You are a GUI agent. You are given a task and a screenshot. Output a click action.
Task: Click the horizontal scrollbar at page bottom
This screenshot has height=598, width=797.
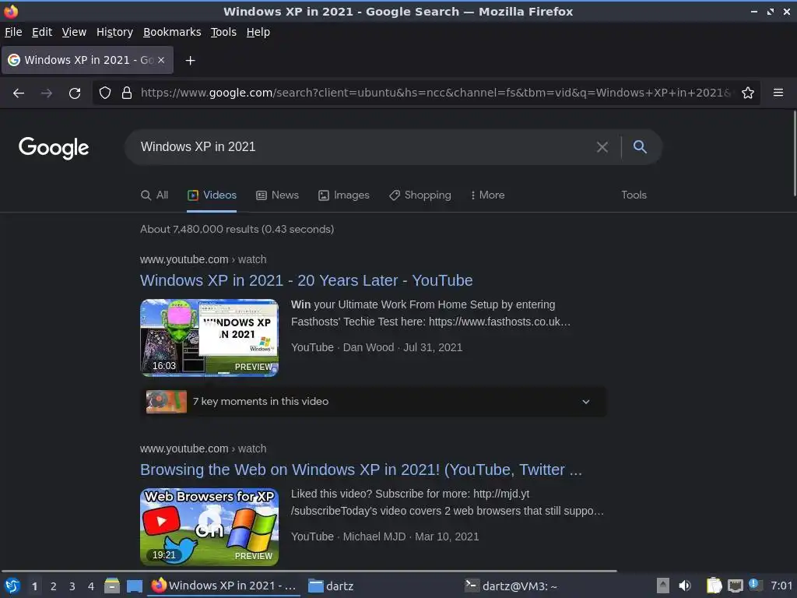tap(309, 572)
